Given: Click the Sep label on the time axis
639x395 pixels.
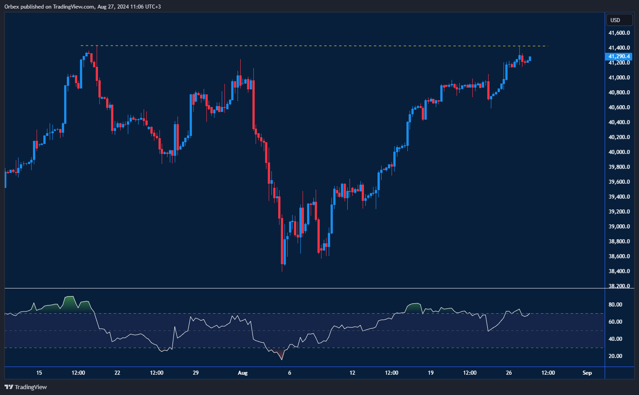Looking at the screenshot, I should (x=587, y=373).
